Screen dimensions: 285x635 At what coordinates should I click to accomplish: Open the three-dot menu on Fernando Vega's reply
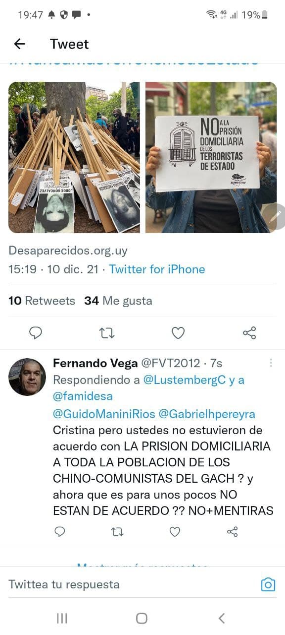(271, 363)
